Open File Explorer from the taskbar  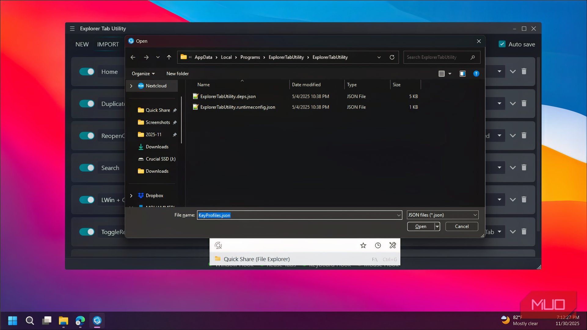pyautogui.click(x=63, y=321)
